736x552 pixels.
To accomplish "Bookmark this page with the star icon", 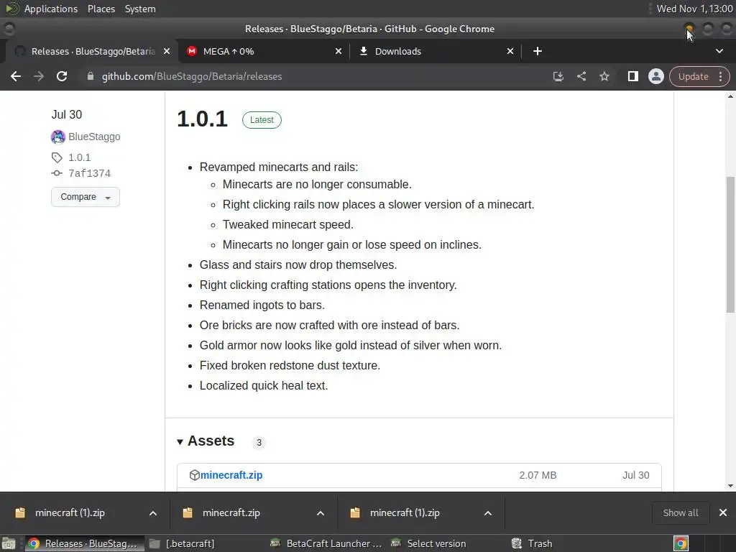I will [604, 76].
